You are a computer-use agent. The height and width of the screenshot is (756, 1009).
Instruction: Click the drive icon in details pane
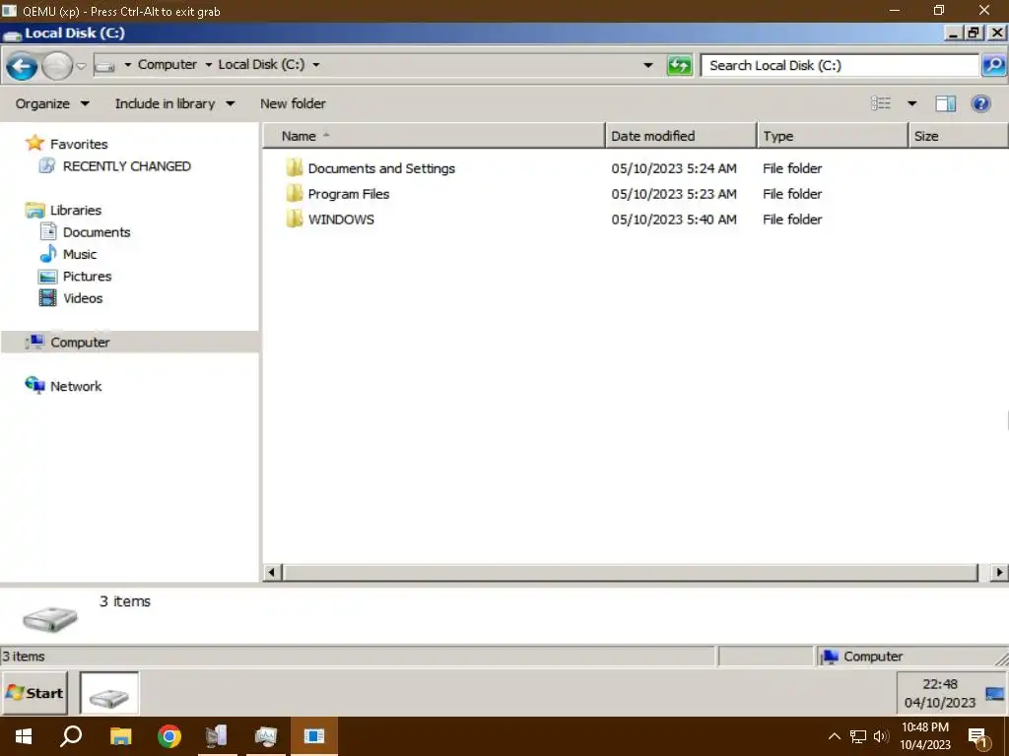tap(50, 618)
